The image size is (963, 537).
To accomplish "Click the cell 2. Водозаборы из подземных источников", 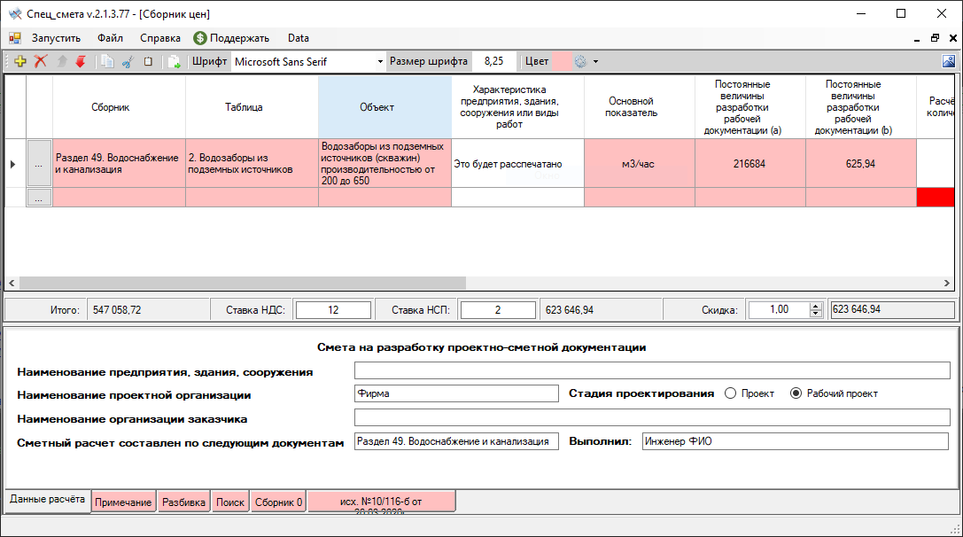I will pos(252,164).
